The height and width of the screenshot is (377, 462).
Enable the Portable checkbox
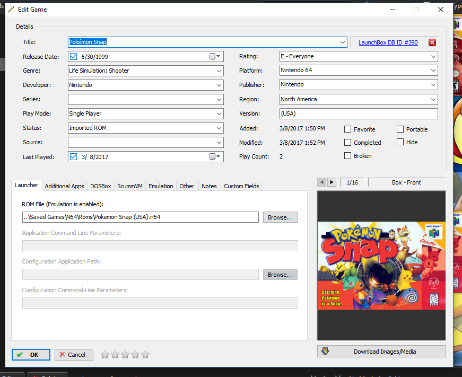pos(400,129)
